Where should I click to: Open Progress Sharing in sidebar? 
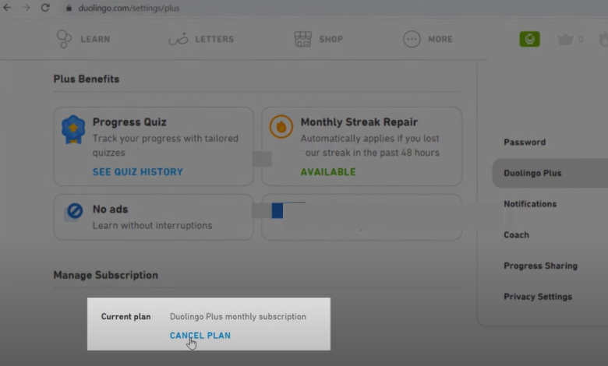tap(540, 266)
